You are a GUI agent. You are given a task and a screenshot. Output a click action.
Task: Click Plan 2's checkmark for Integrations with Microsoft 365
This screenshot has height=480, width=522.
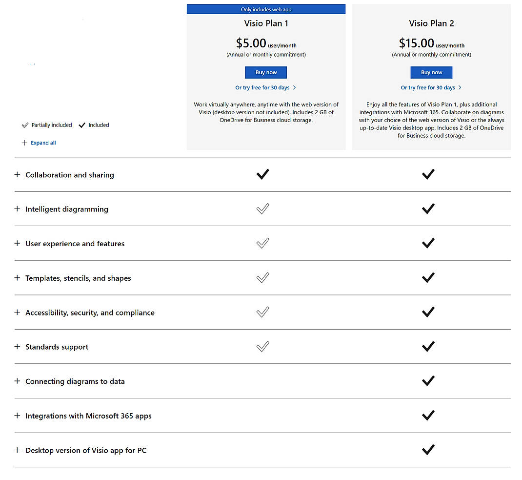click(428, 415)
